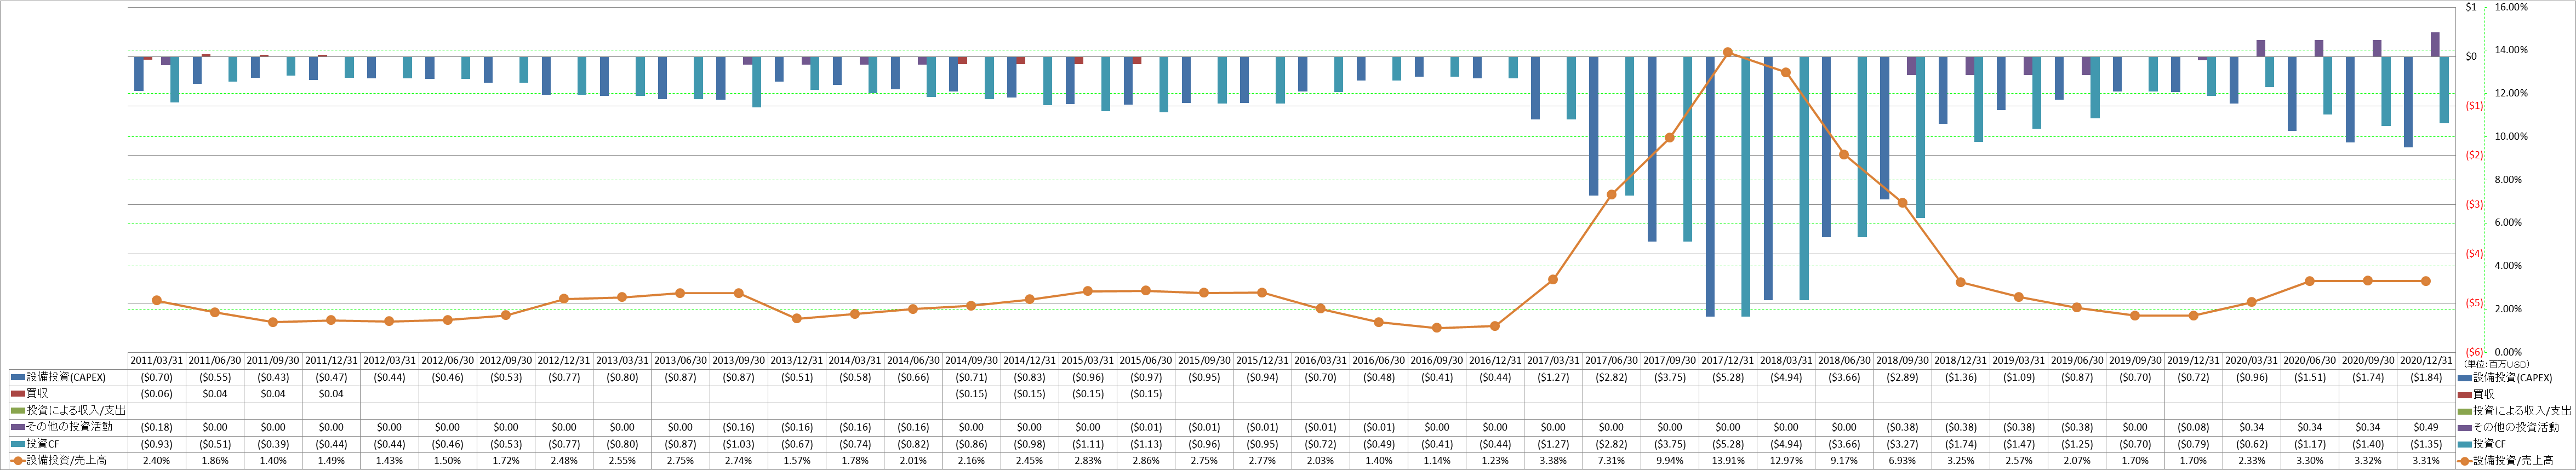The width and height of the screenshot is (2576, 470).
Task: Click the orange line marker at 2011/03/31
Action: [x=156, y=300]
